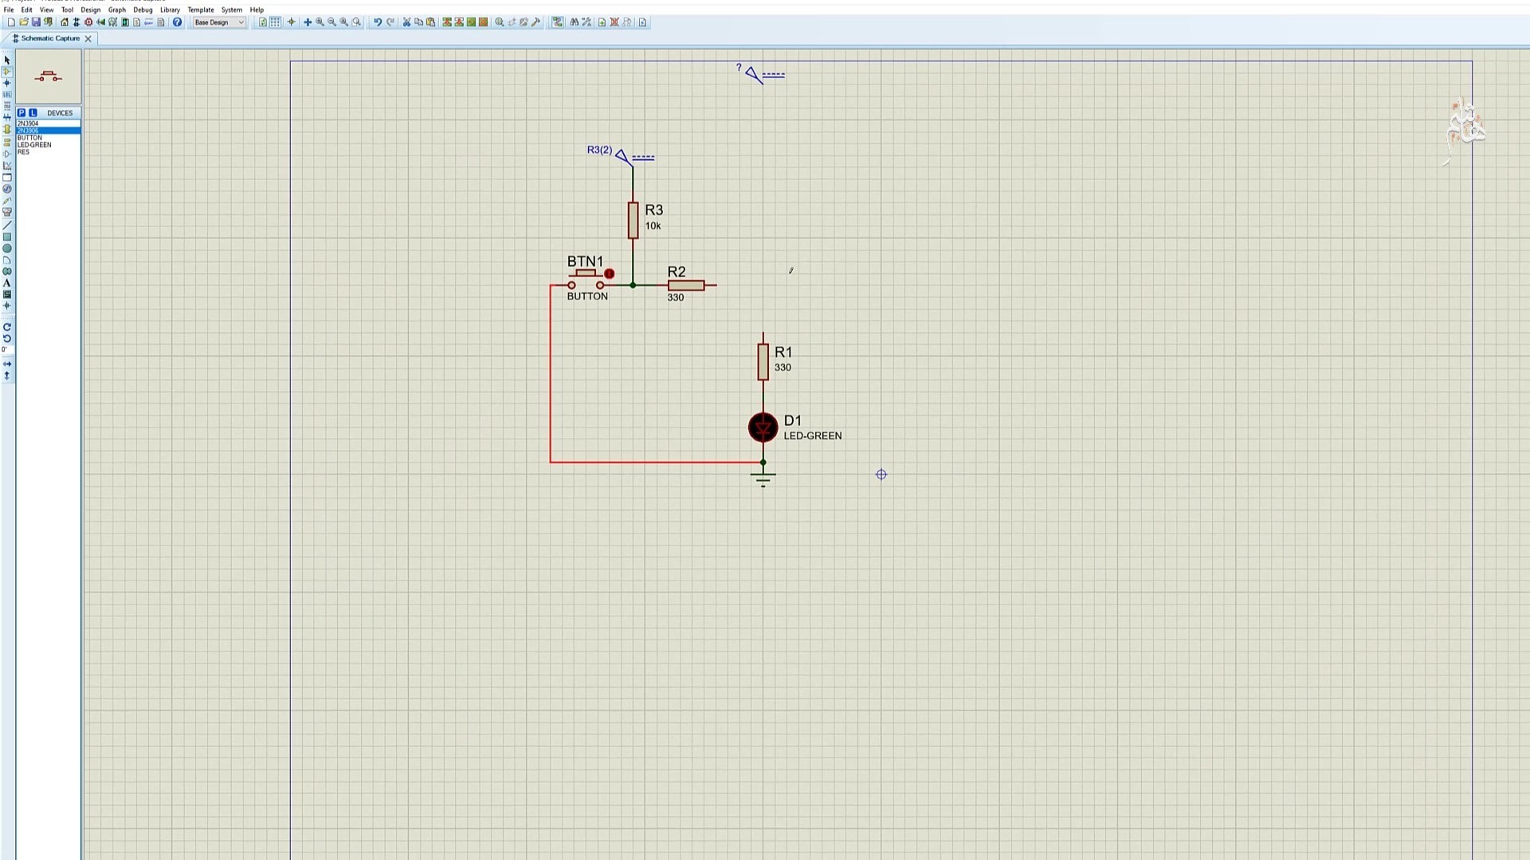Open the Library menu
This screenshot has height=860, width=1530.
coord(170,10)
